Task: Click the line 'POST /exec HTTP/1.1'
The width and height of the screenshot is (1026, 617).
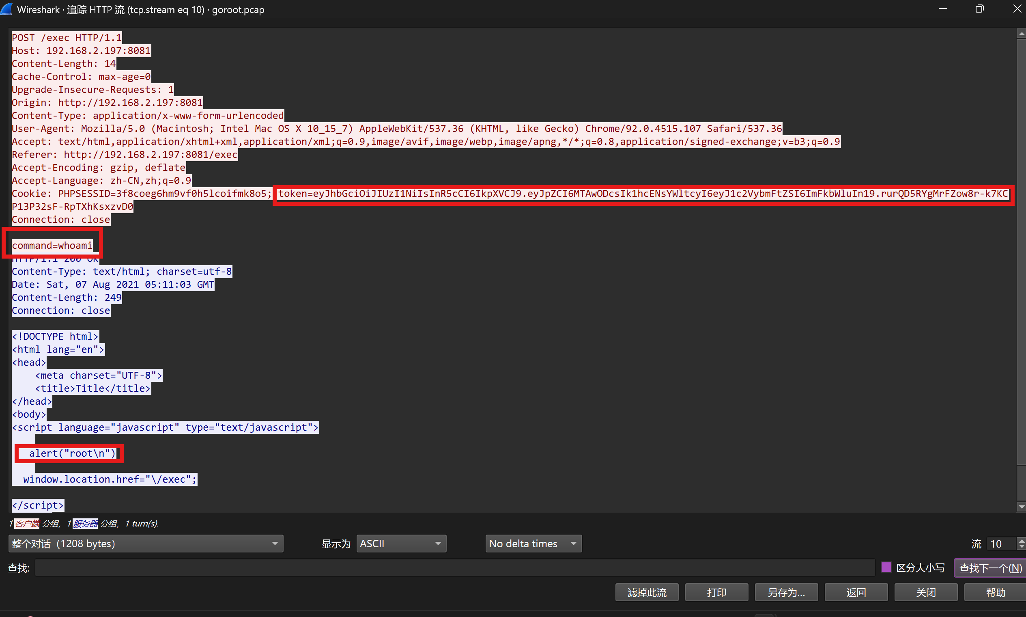Action: click(67, 37)
